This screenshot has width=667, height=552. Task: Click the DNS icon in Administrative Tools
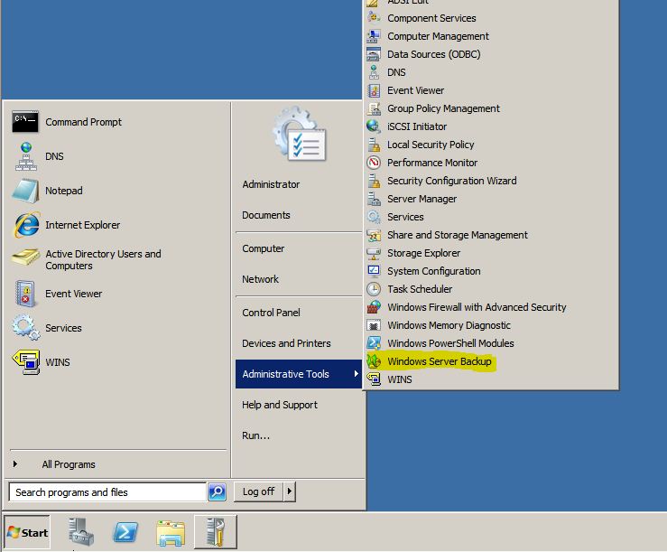pyautogui.click(x=374, y=72)
